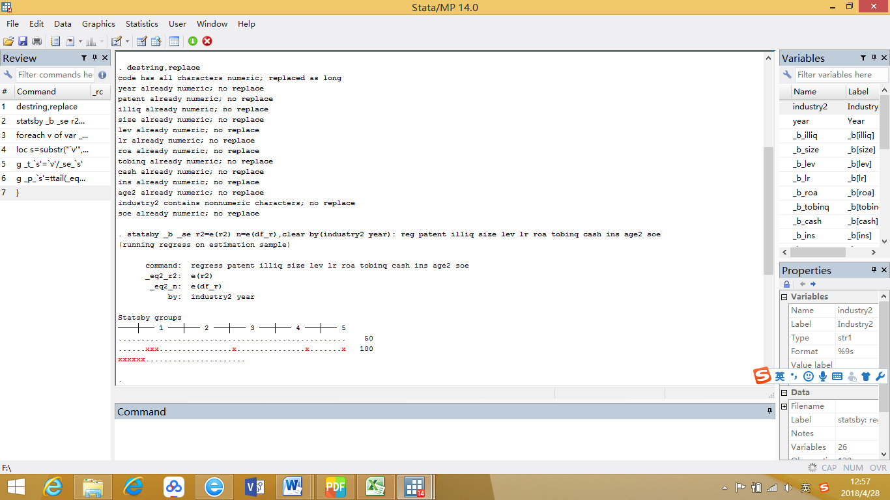This screenshot has height=500, width=890.
Task: Click the Sogou soft keyboard icon
Action: (x=837, y=376)
